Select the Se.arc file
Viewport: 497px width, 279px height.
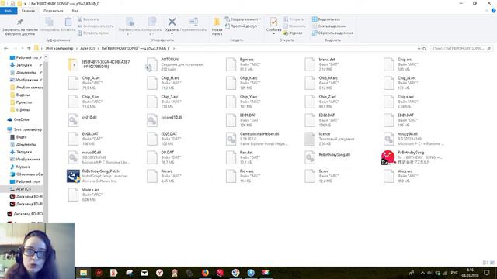(x=321, y=176)
